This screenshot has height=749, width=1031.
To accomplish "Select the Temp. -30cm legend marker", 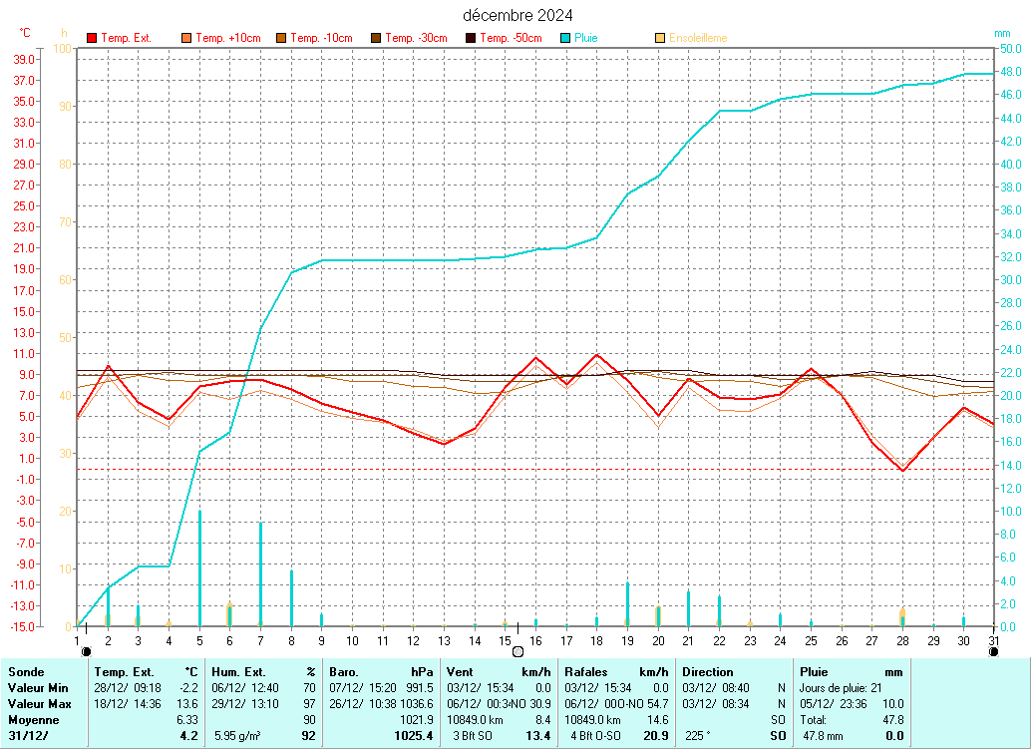I will [376, 38].
